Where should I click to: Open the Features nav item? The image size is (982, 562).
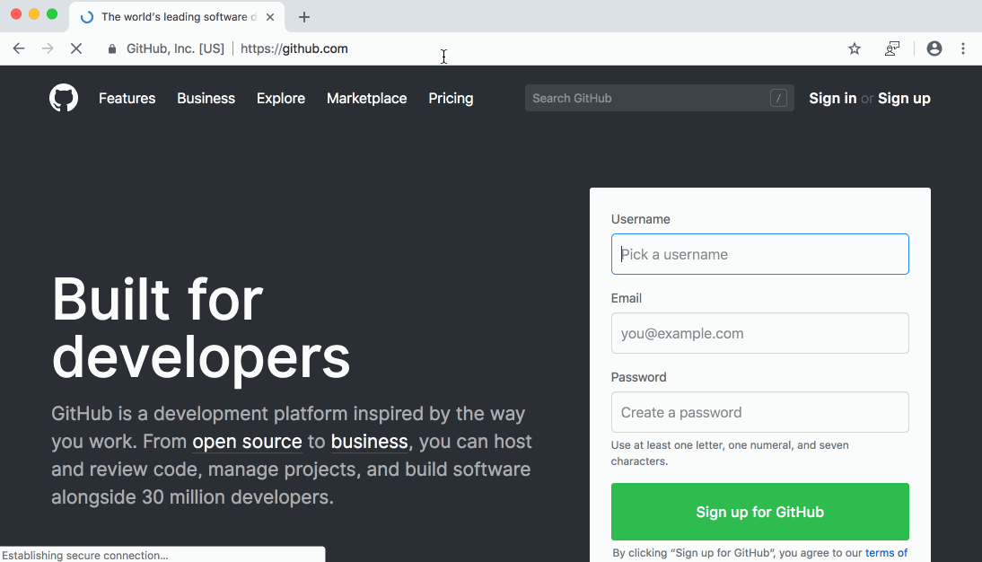point(127,99)
